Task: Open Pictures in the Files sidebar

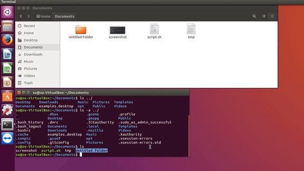Action: (x=38, y=68)
